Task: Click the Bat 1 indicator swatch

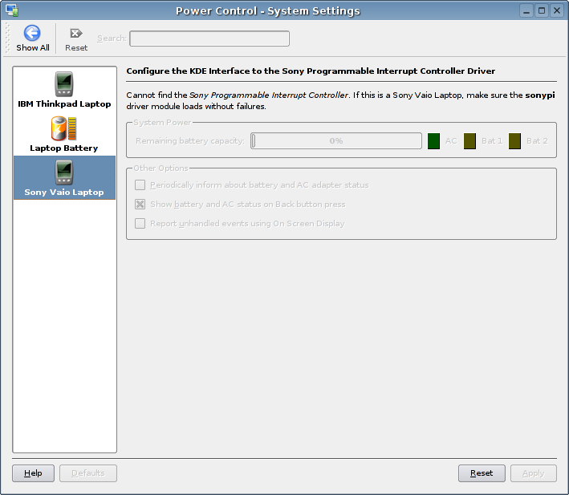Action: tap(470, 141)
